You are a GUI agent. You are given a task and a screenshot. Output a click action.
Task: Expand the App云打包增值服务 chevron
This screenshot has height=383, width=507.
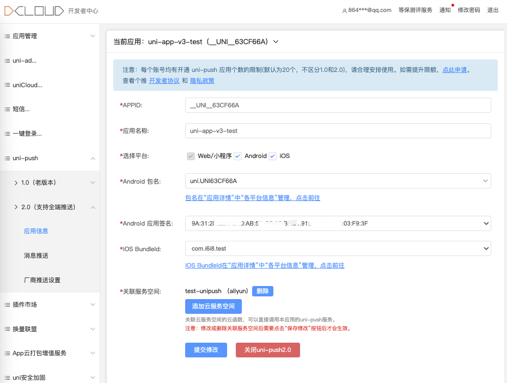[93, 353]
